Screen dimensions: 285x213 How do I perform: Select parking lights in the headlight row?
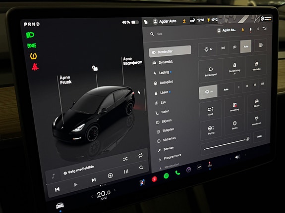pyautogui.click(x=223, y=48)
